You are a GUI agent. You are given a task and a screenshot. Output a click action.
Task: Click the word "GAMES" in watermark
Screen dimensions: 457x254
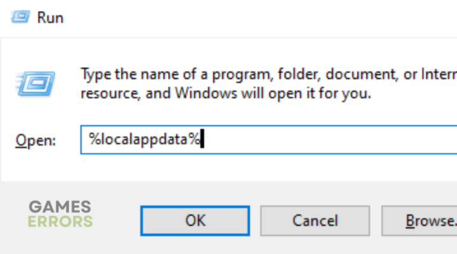[60, 207]
